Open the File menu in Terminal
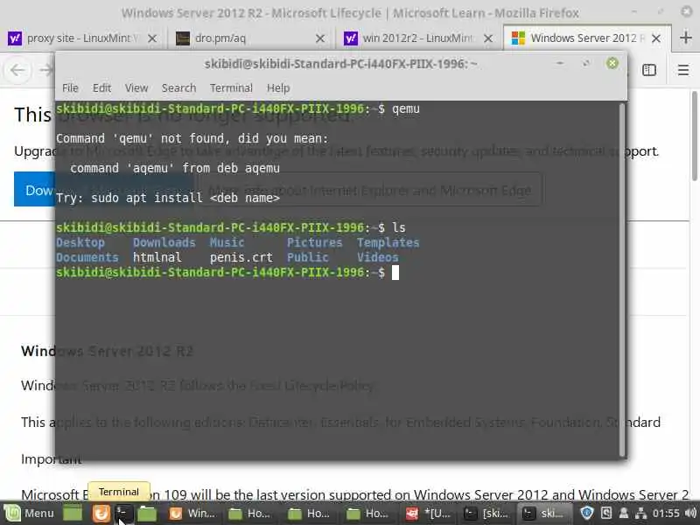700x525 pixels. pyautogui.click(x=70, y=88)
